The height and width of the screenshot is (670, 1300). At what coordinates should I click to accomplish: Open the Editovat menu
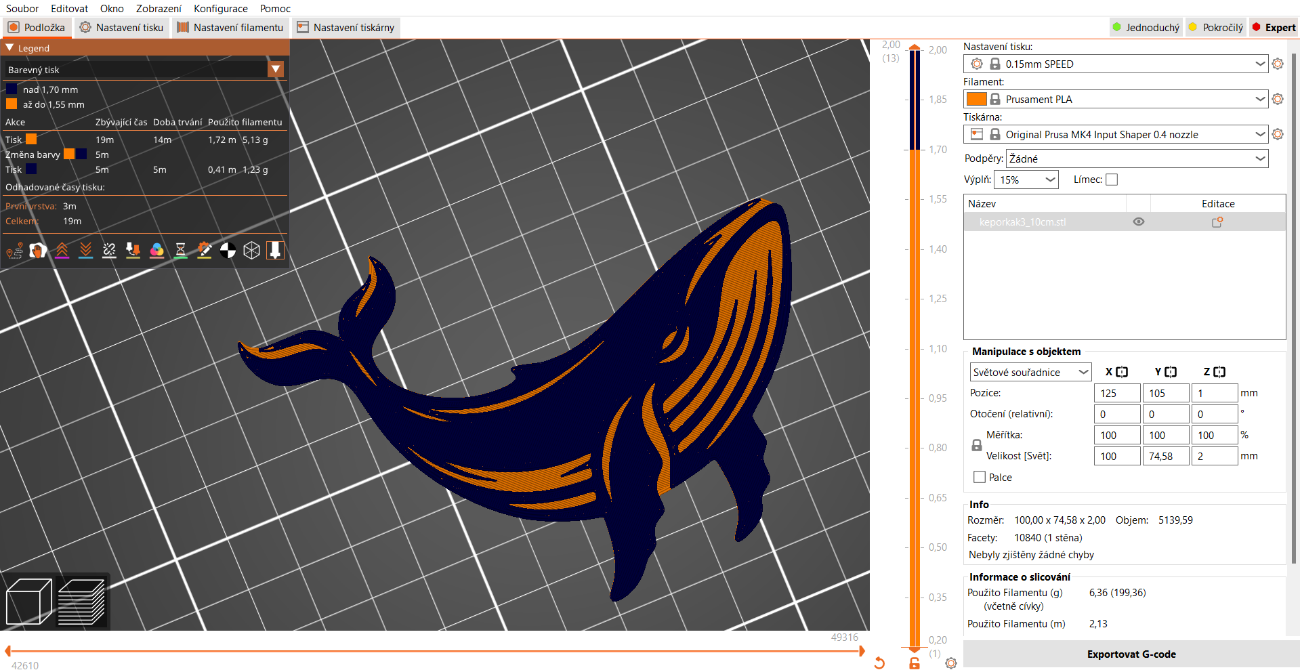point(69,8)
